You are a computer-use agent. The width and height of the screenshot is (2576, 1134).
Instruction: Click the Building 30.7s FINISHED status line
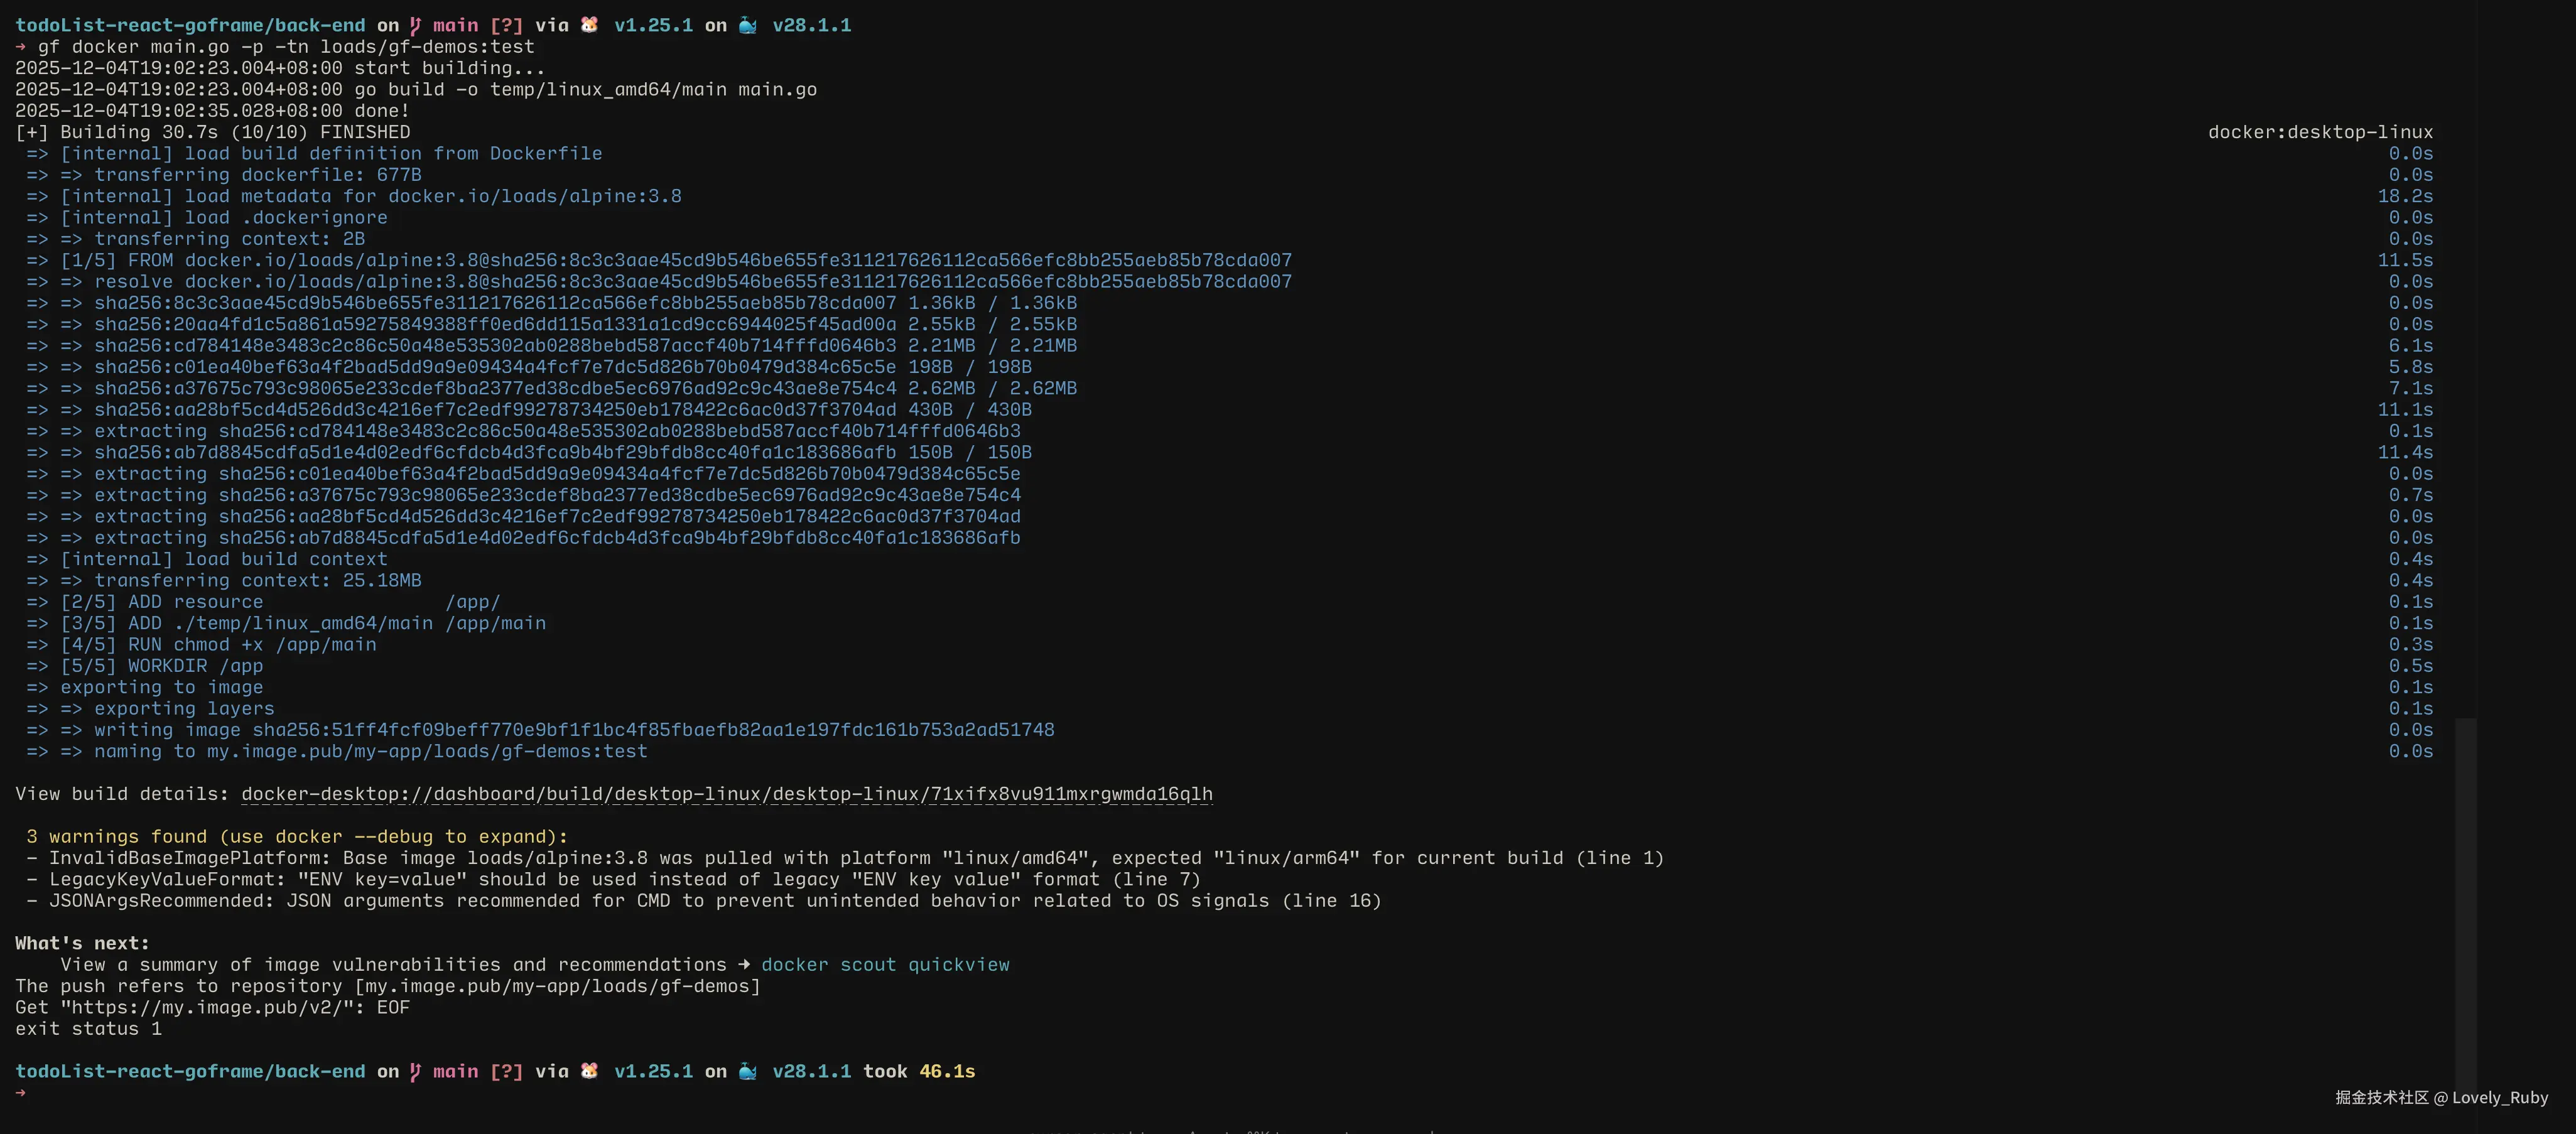(x=212, y=132)
